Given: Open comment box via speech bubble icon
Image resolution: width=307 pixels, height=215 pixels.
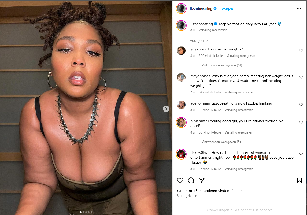Looking at the screenshot, I should (191, 180).
